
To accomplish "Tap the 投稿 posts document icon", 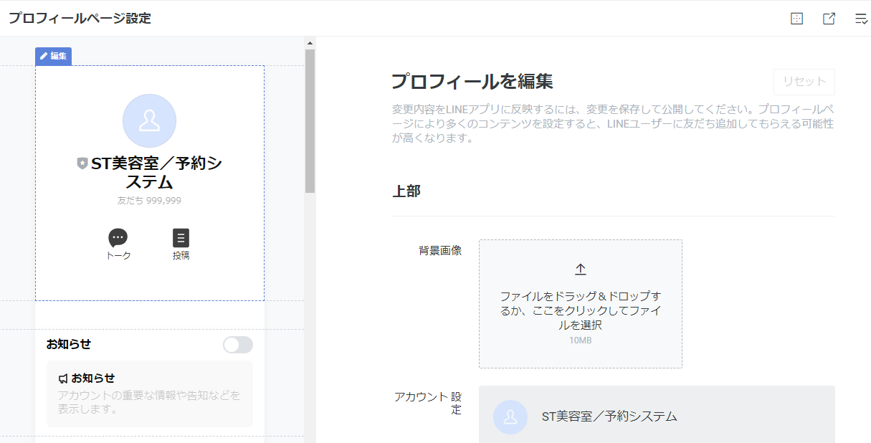I will [x=181, y=238].
